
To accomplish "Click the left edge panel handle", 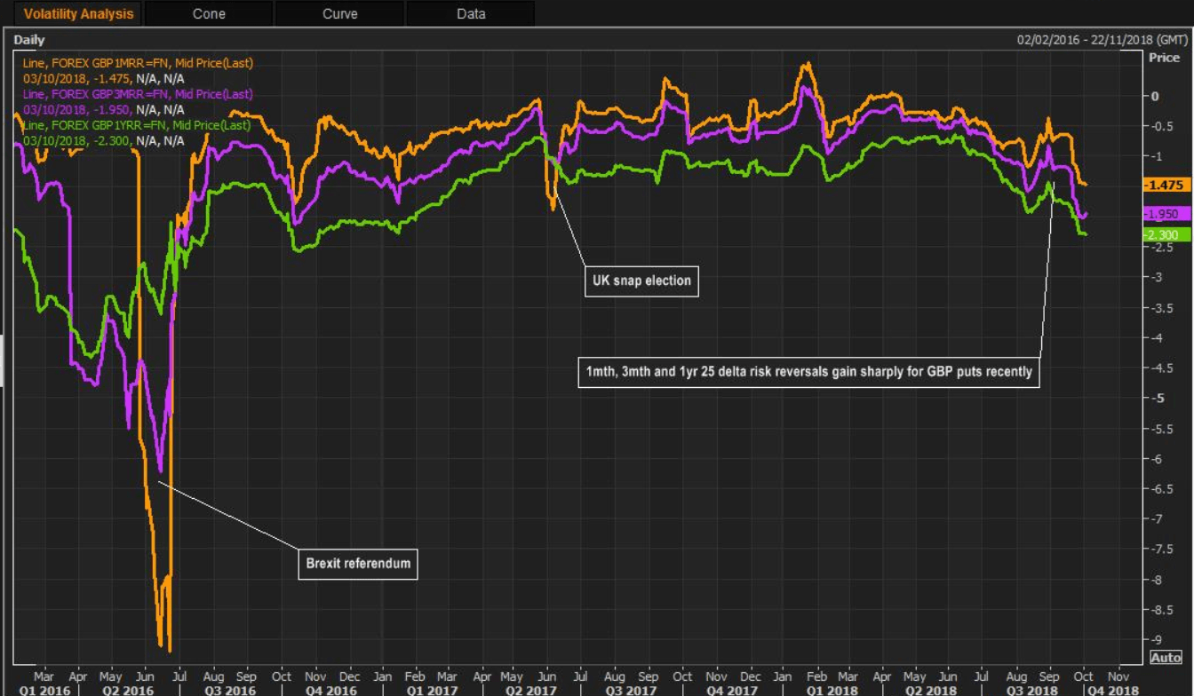I will pyautogui.click(x=2, y=361).
